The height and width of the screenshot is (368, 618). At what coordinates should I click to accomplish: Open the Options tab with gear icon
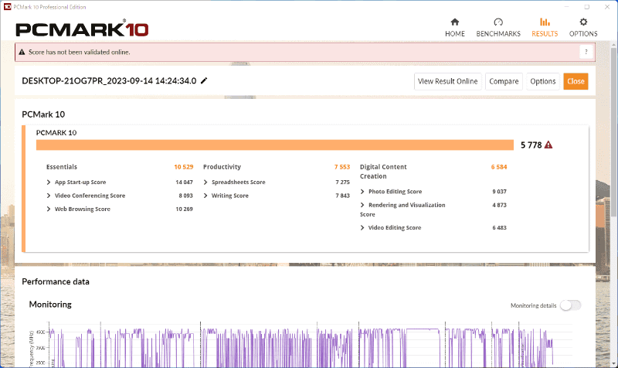(583, 28)
